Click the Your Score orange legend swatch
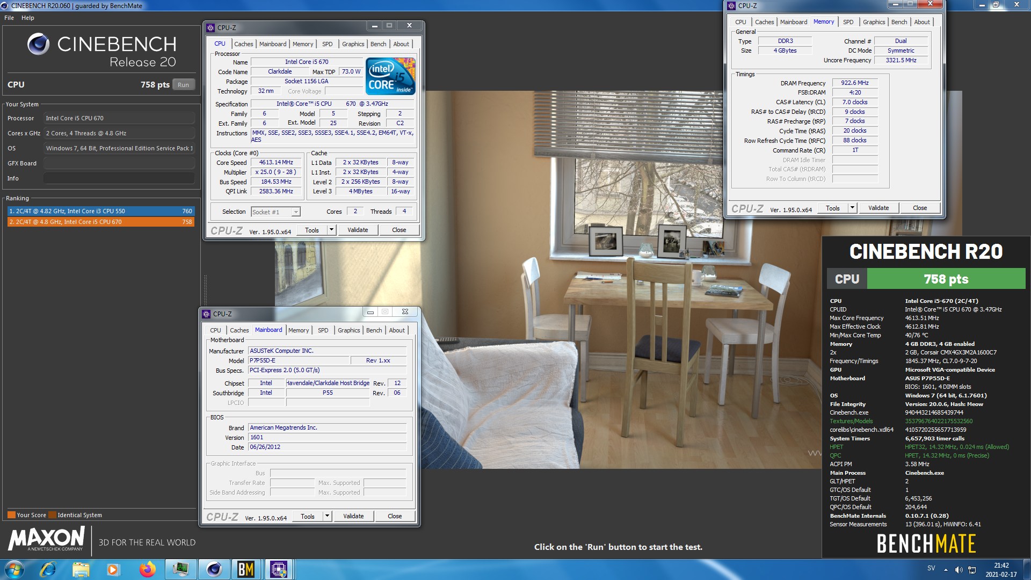The height and width of the screenshot is (580, 1031). point(11,515)
